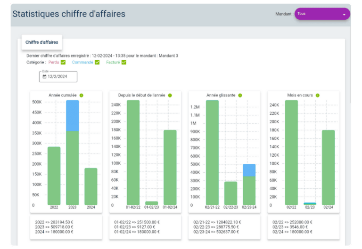This screenshot has width=362, height=249.
Task: Click the Mandant dropdown arrow
Action: tap(344, 15)
